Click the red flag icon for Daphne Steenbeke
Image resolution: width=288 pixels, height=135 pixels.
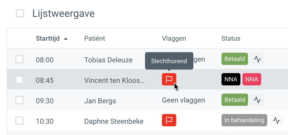coord(169,120)
